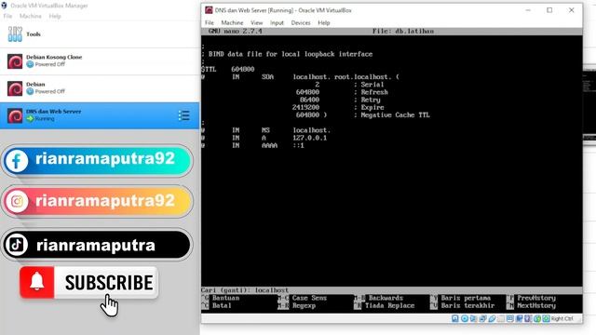
Task: Open the Machine menu in VirtualBox Manager
Action: (x=31, y=16)
